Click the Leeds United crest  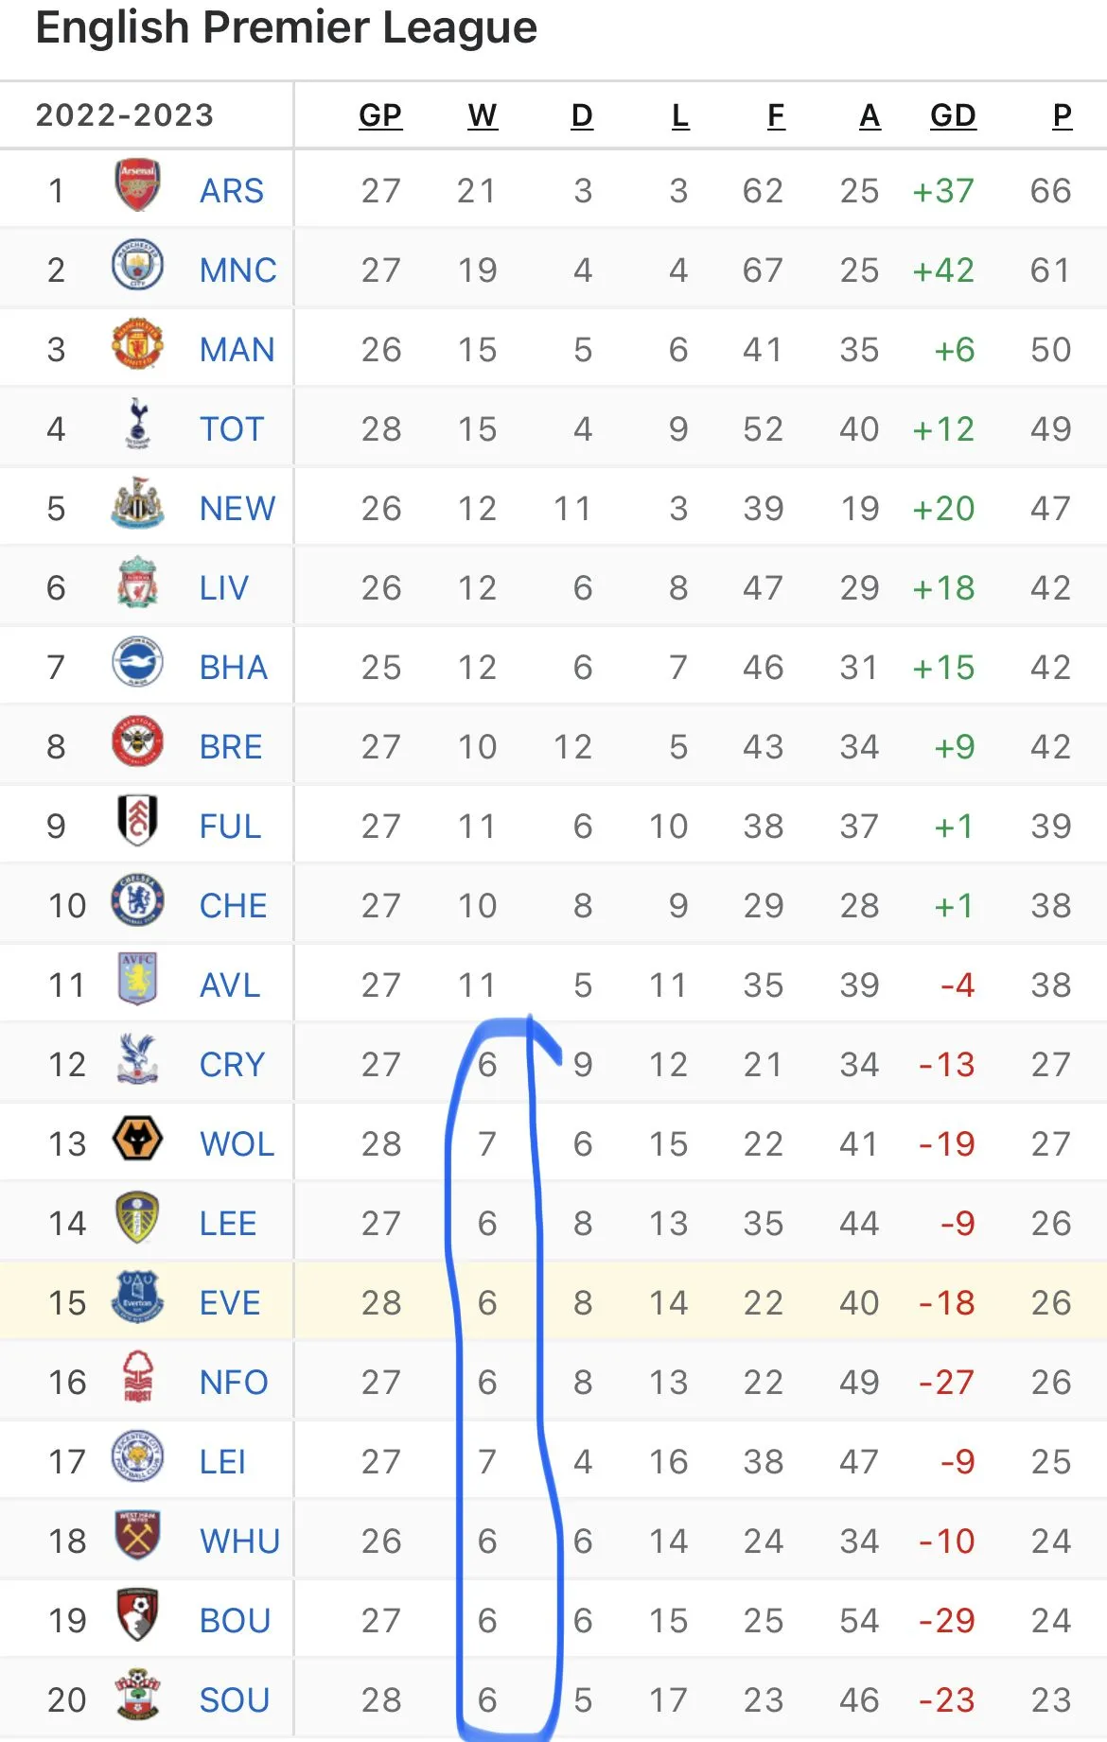(x=137, y=1219)
